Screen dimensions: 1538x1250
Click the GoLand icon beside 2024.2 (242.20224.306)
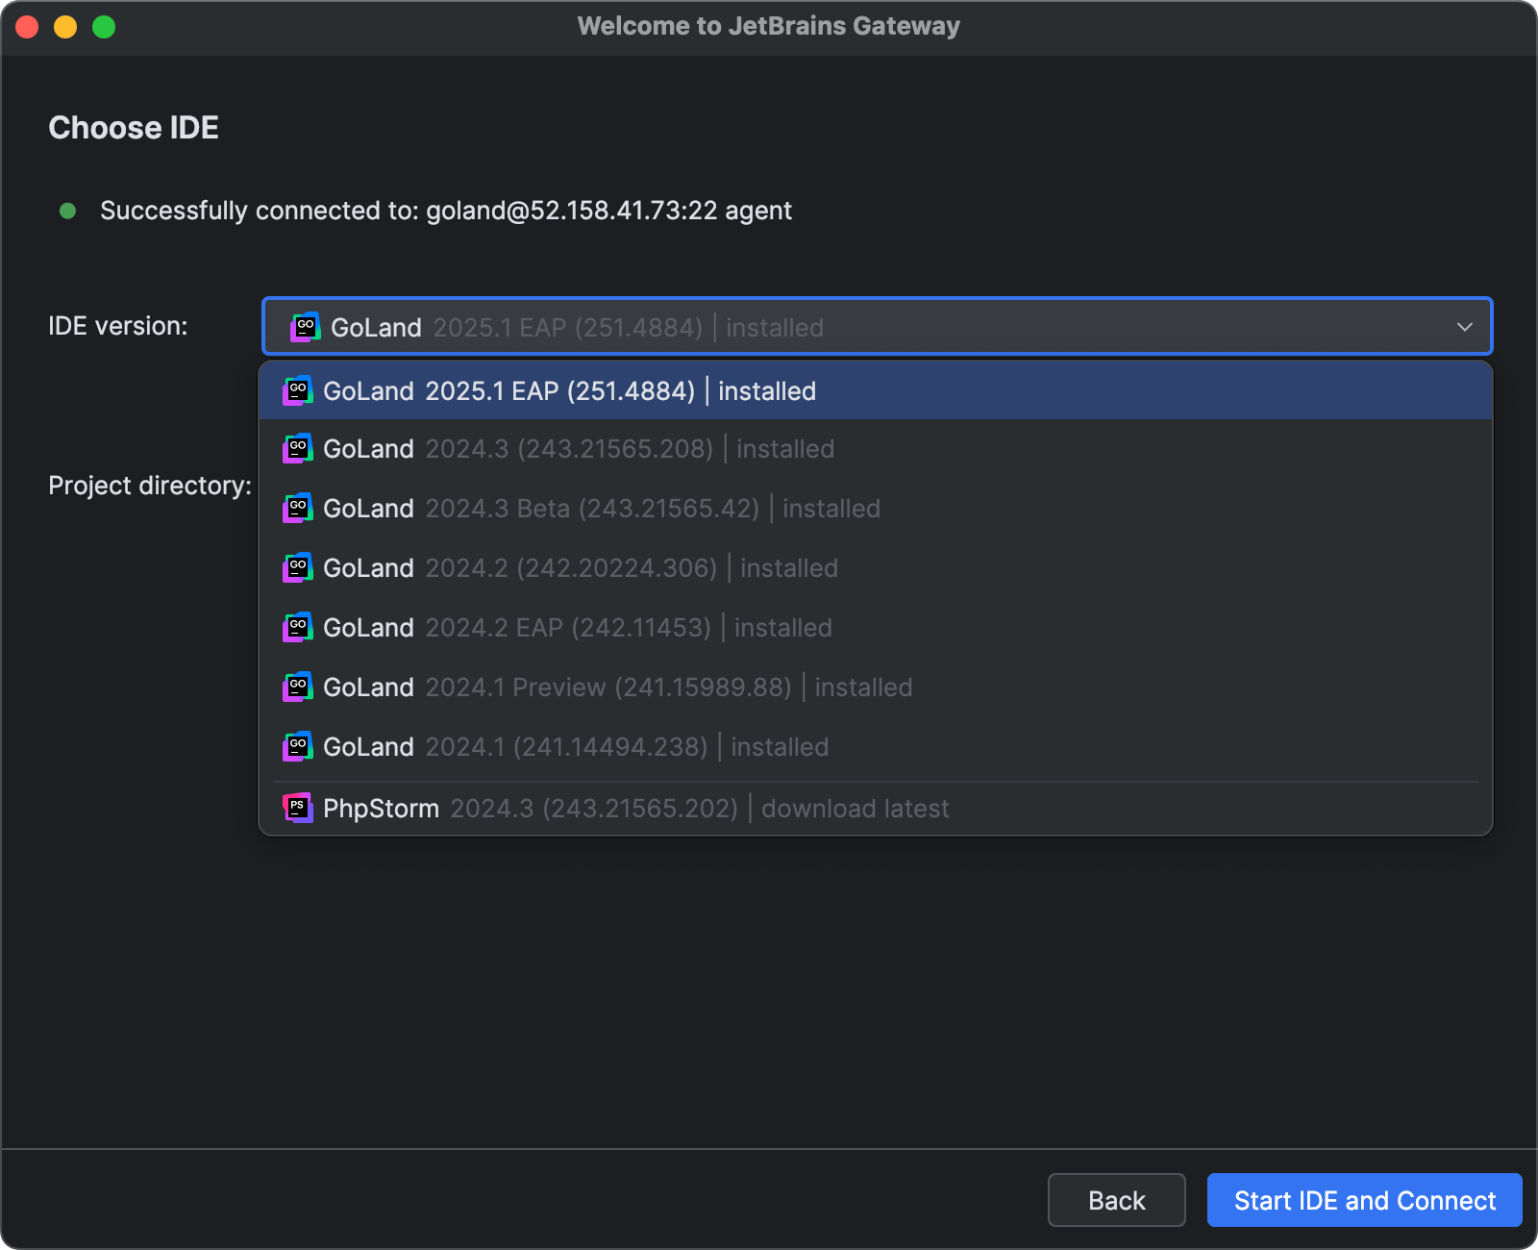[298, 567]
